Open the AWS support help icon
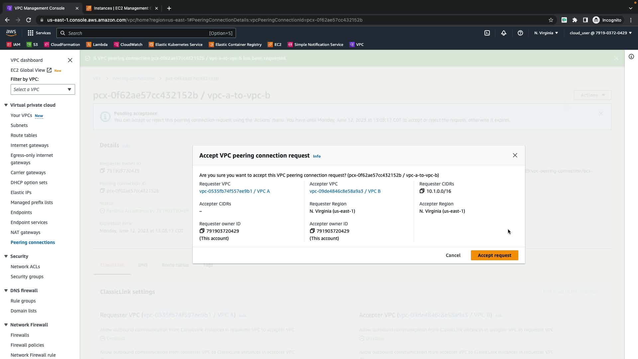Viewport: 638px width, 359px height. click(x=520, y=33)
